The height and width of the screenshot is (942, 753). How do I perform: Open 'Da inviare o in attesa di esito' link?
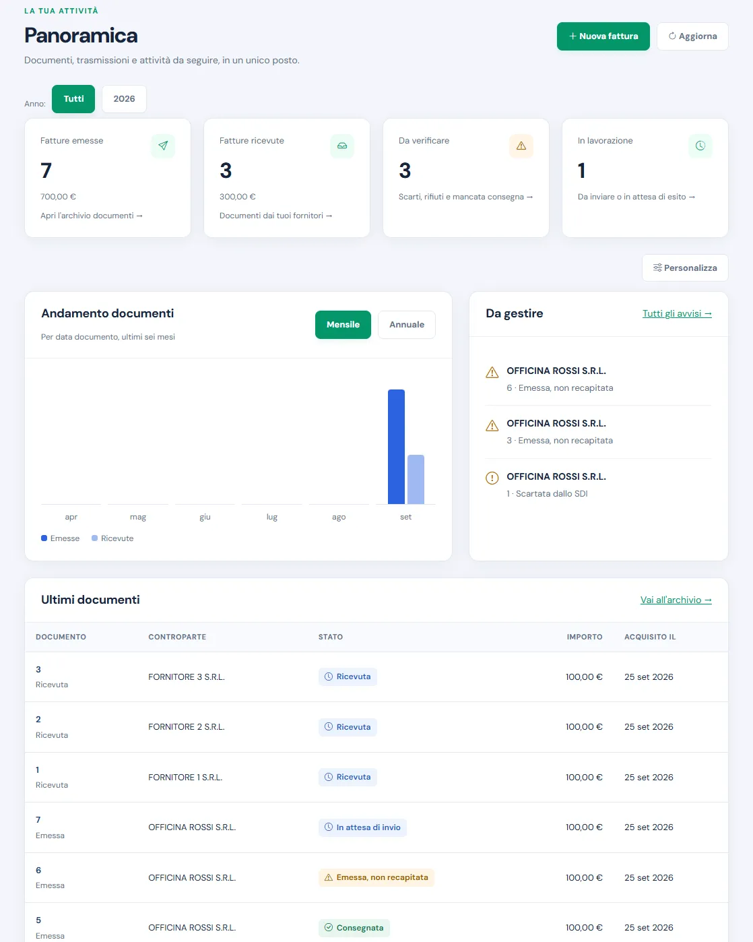[x=636, y=197]
